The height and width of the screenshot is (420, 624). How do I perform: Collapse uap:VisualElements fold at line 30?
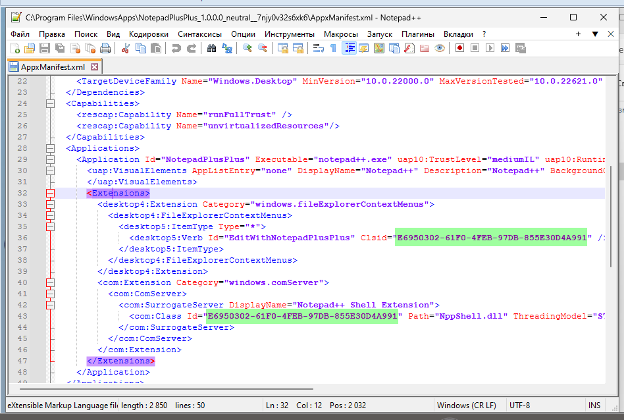50,171
